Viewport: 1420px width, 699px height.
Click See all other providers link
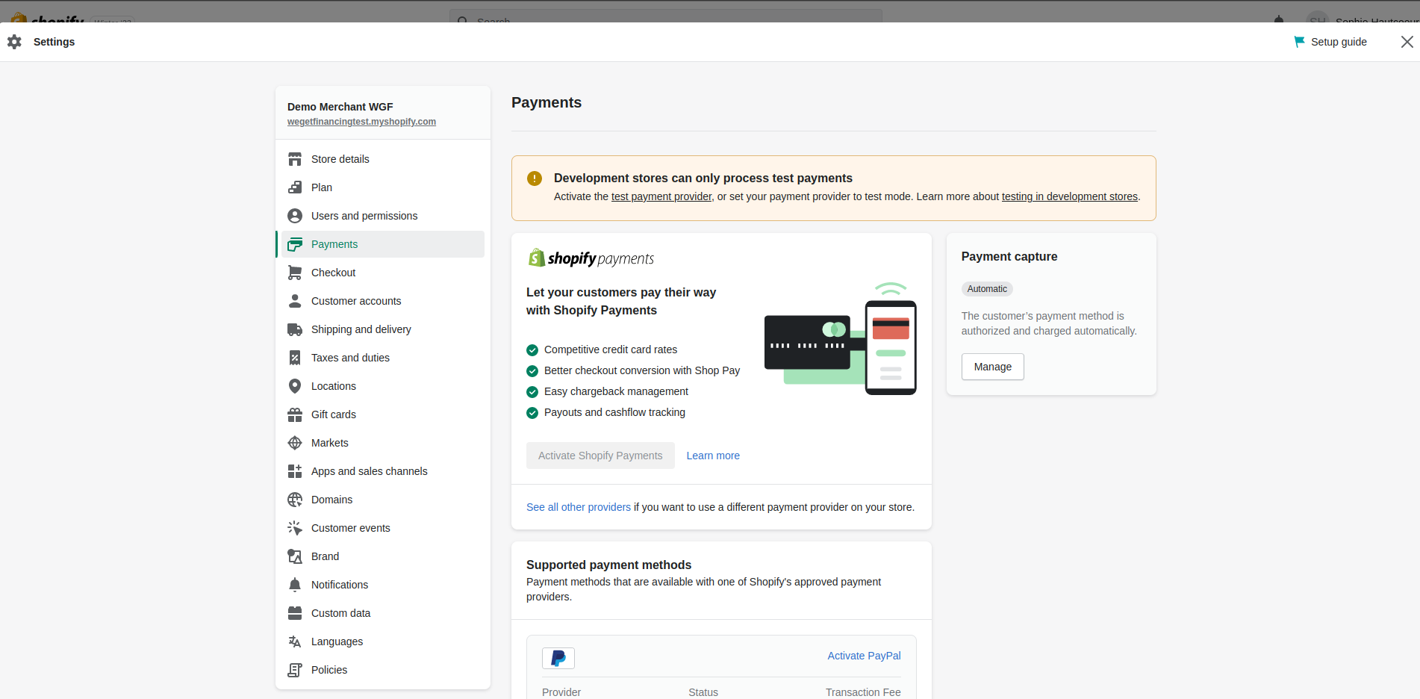579,507
